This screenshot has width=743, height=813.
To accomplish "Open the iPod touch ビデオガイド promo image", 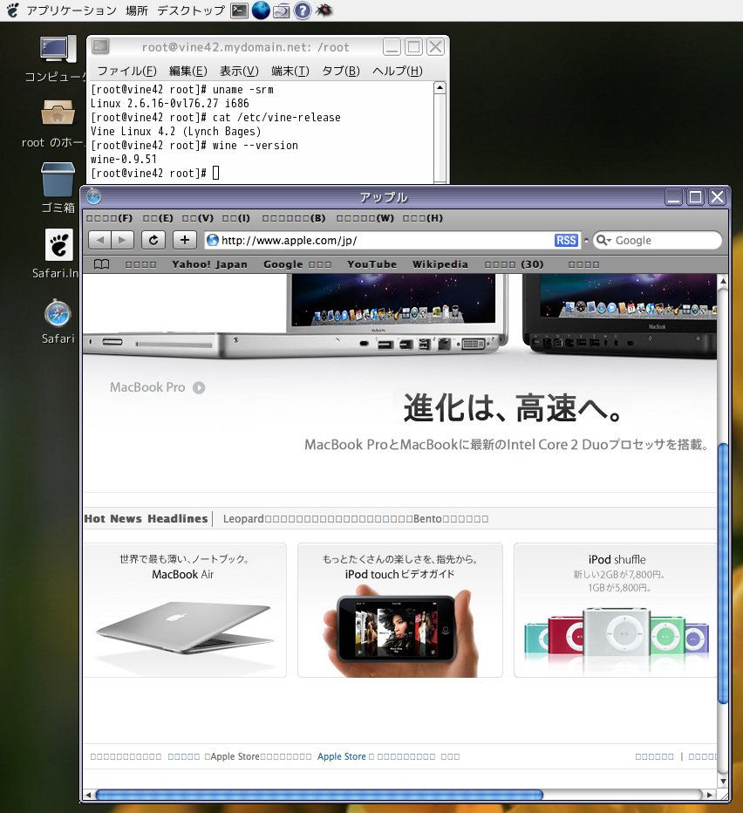I will pyautogui.click(x=400, y=630).
